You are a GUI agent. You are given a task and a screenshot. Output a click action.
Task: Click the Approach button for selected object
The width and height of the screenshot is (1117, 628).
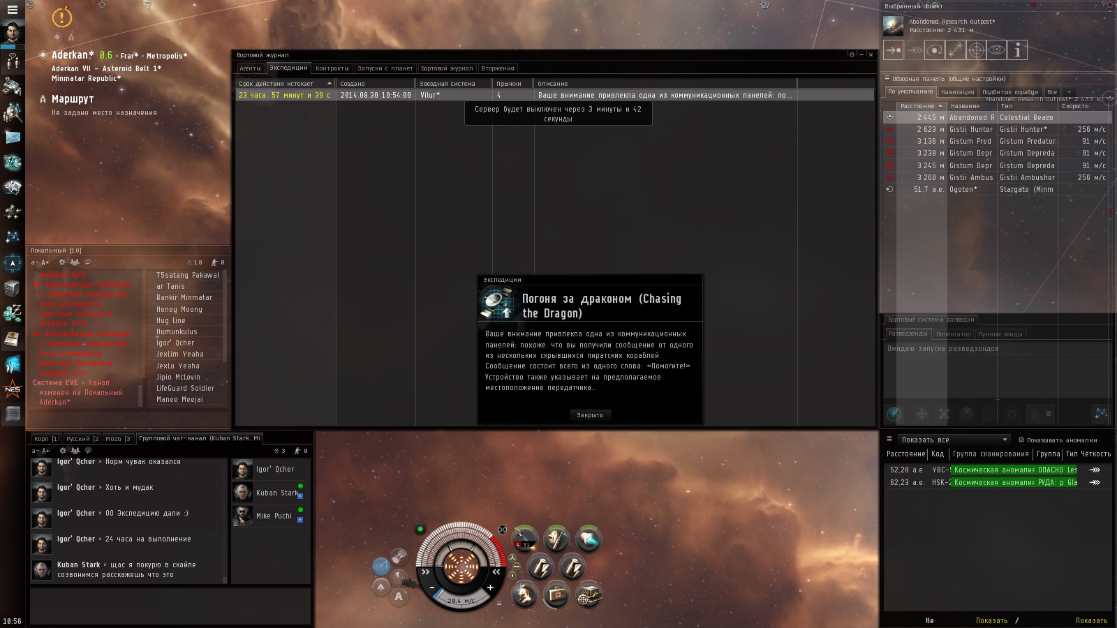click(893, 50)
